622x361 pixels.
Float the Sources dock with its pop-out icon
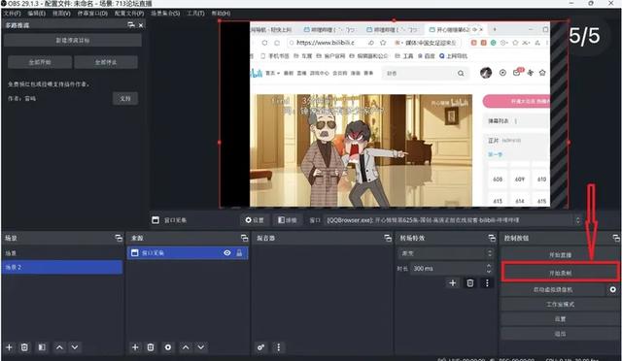pyautogui.click(x=244, y=238)
